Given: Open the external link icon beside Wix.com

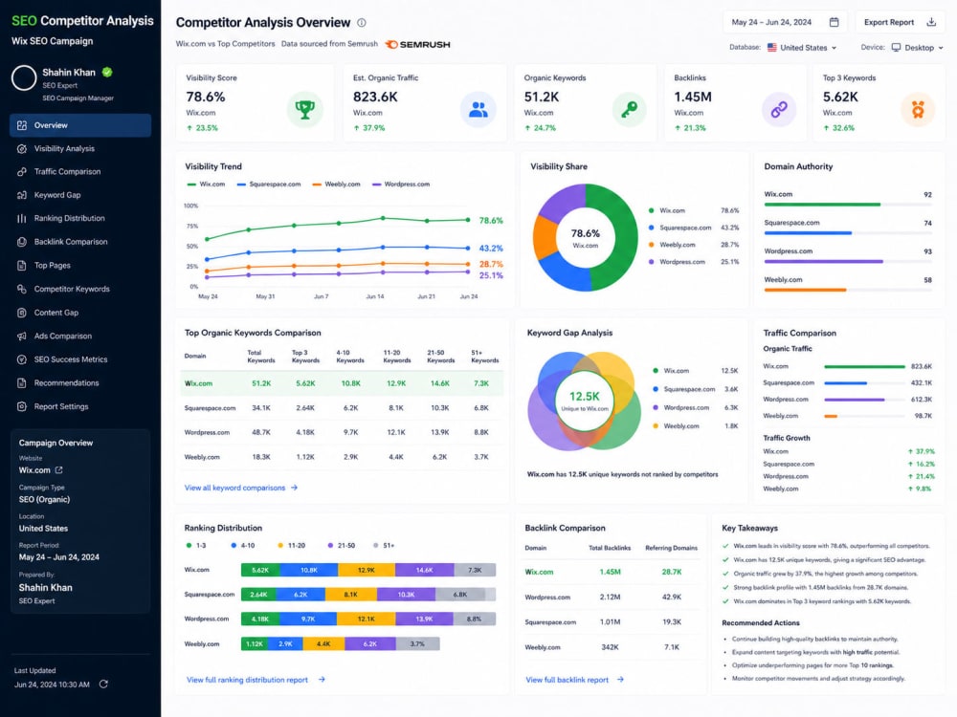Looking at the screenshot, I should point(59,470).
